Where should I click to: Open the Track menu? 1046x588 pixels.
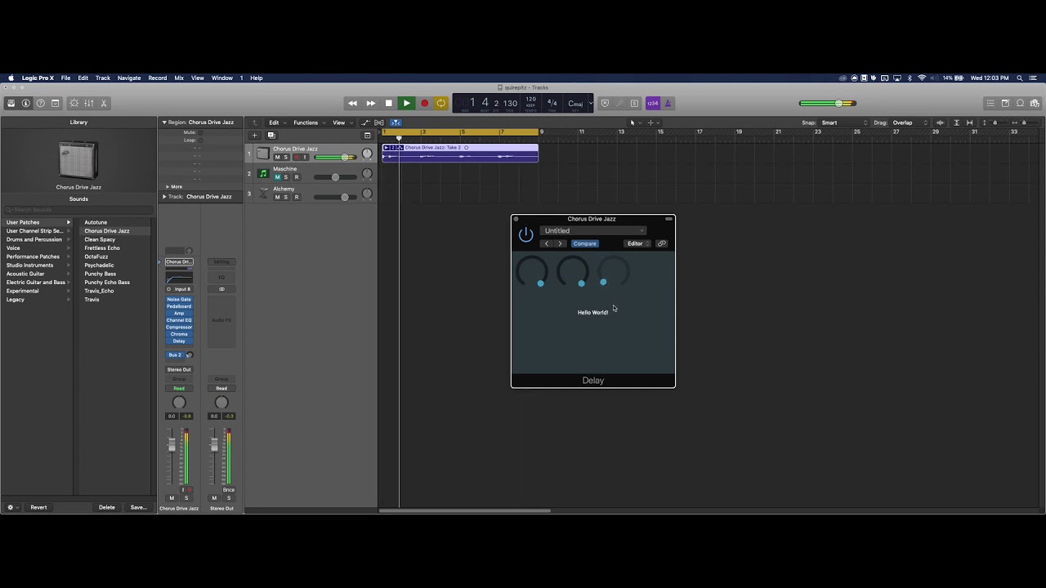(103, 78)
